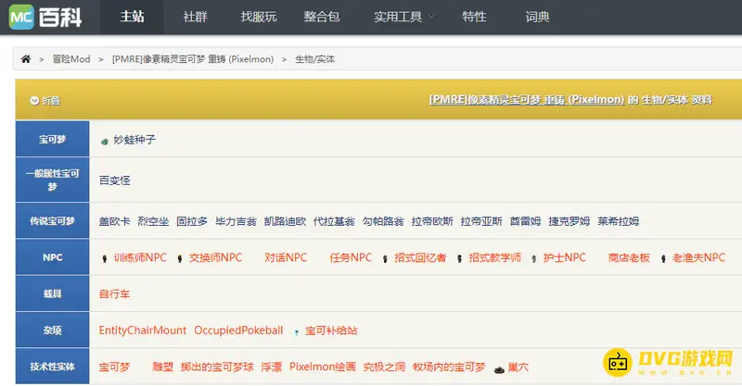Collapse the entity table with 折叠
Screen dimensions: 742x386
45,100
